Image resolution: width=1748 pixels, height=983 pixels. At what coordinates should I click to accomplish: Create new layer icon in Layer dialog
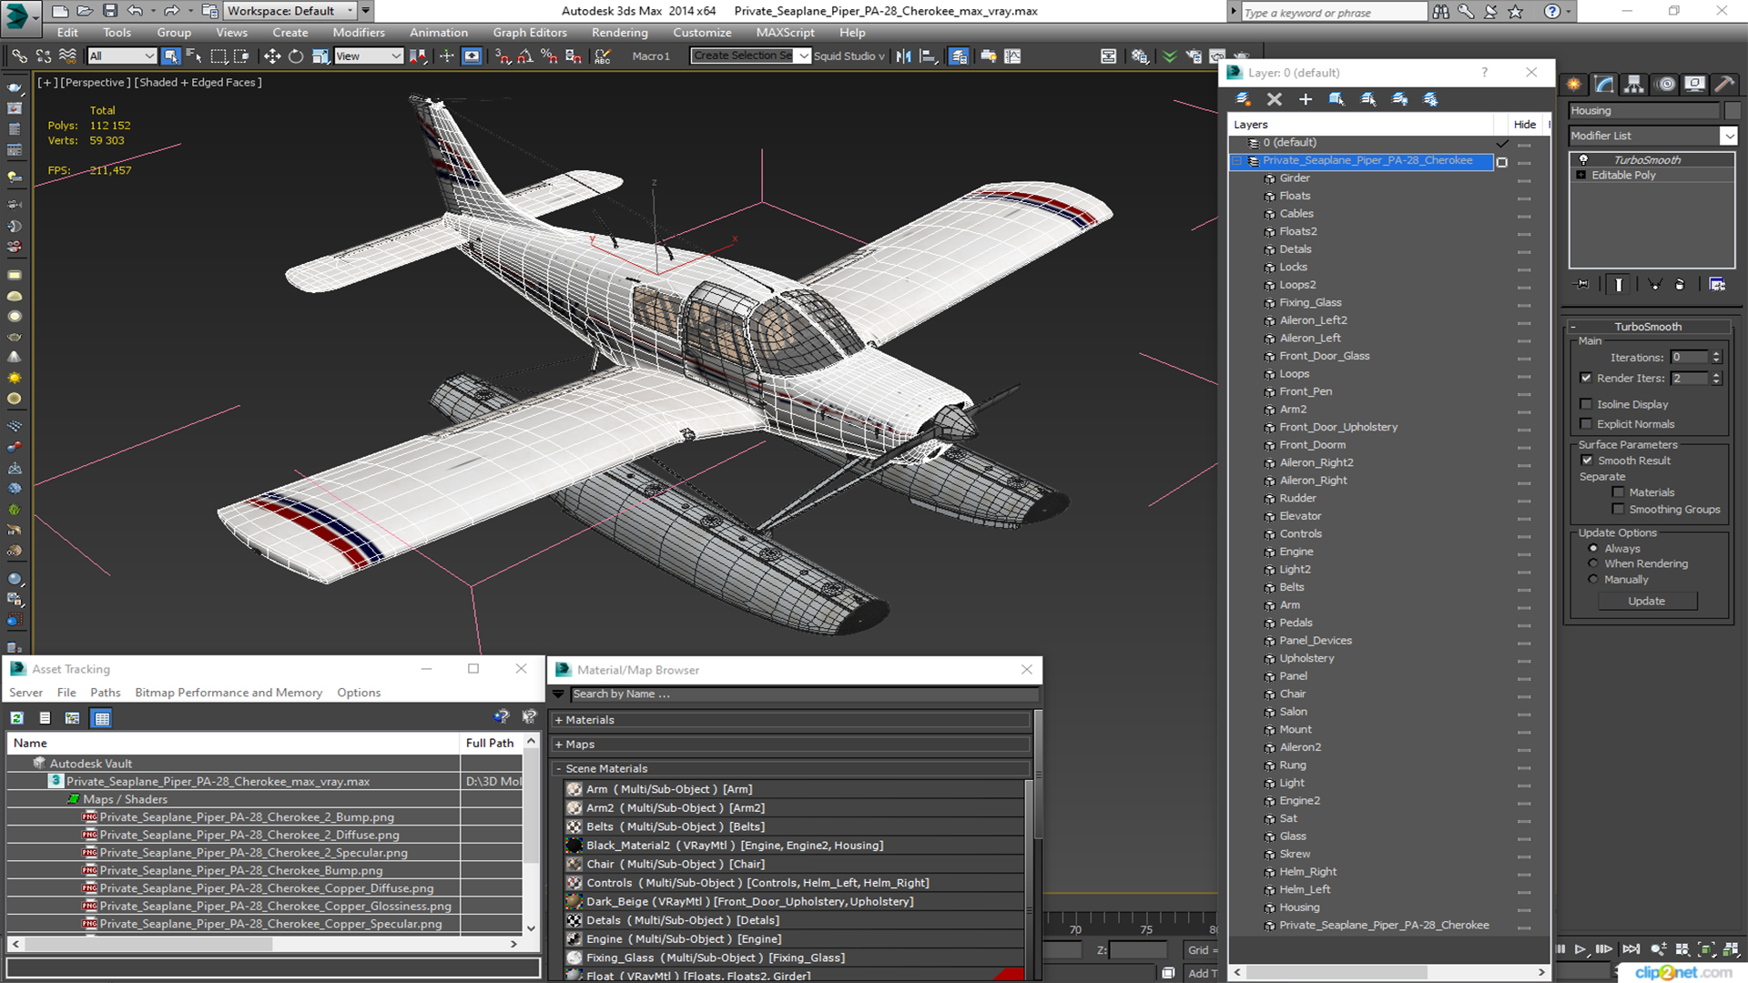pos(1243,99)
